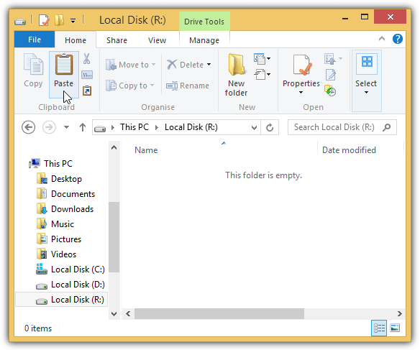Open the Manage tab
This screenshot has height=350, width=420.
pos(204,40)
